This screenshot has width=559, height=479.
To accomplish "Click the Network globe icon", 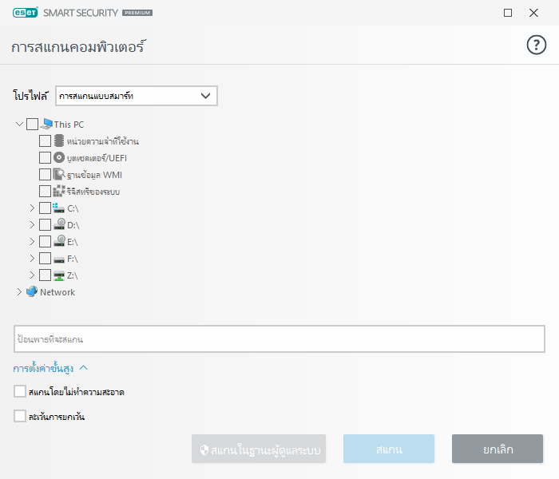I will tap(32, 291).
